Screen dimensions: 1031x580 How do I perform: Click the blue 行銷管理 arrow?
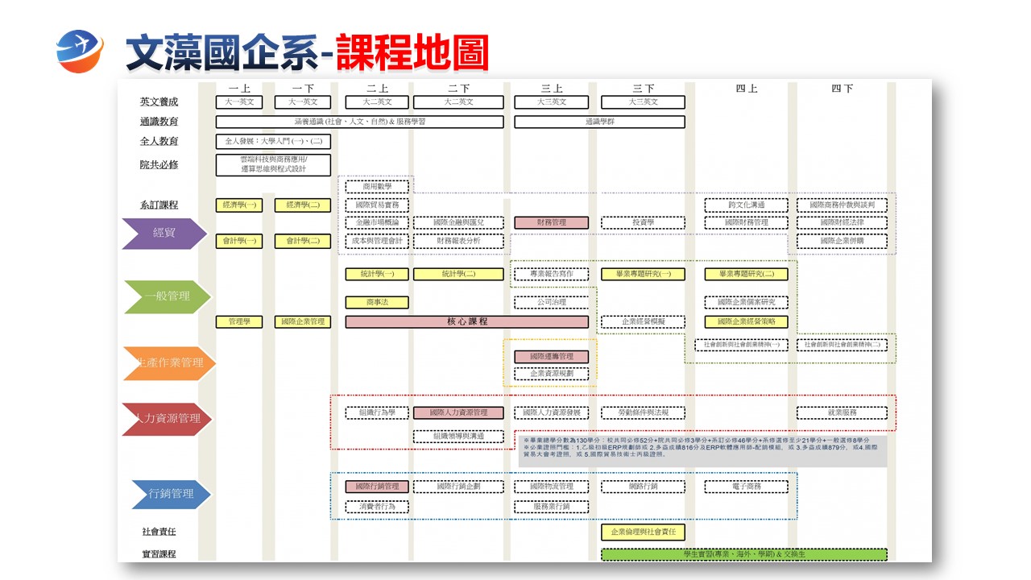click(x=171, y=494)
